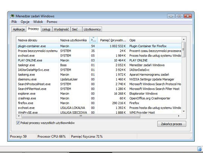Click the '1 002 532 K' memory value
This screenshot has height=153, width=203.
click(x=118, y=46)
